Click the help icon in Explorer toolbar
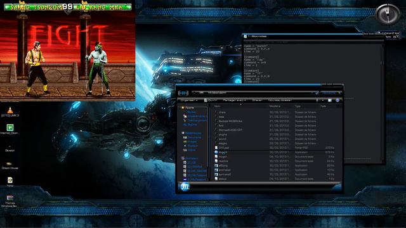 pos(337,100)
